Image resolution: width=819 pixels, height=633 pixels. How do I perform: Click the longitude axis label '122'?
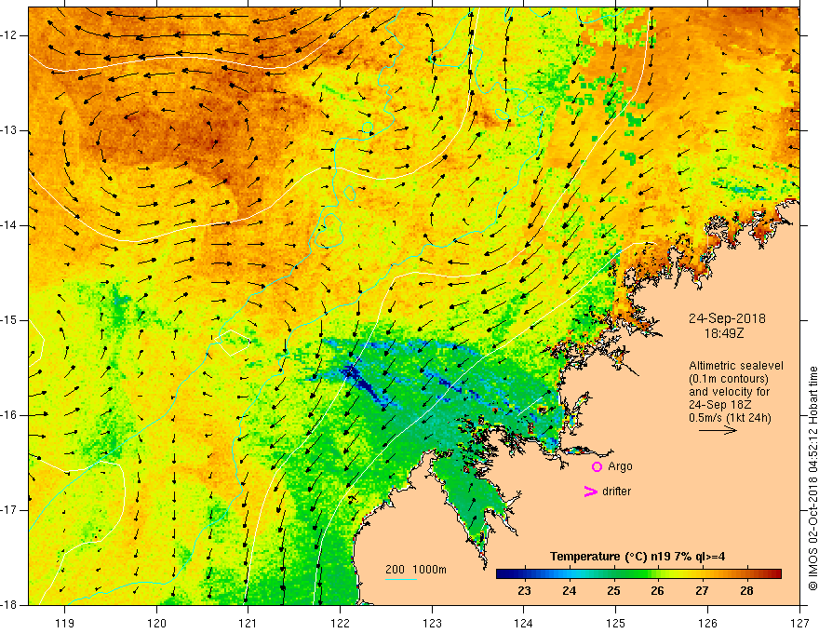340,623
